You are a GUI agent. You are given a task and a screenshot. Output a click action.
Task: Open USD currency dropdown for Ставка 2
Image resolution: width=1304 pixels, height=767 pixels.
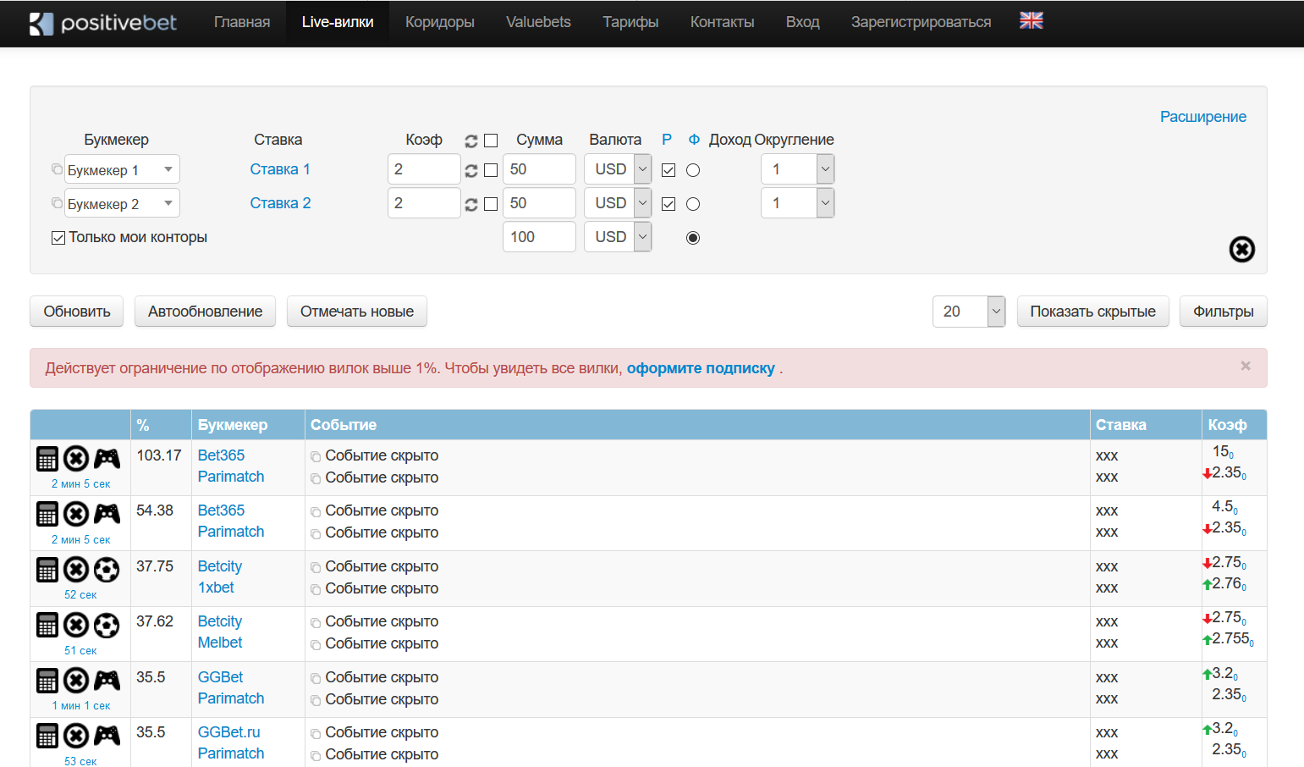click(618, 203)
